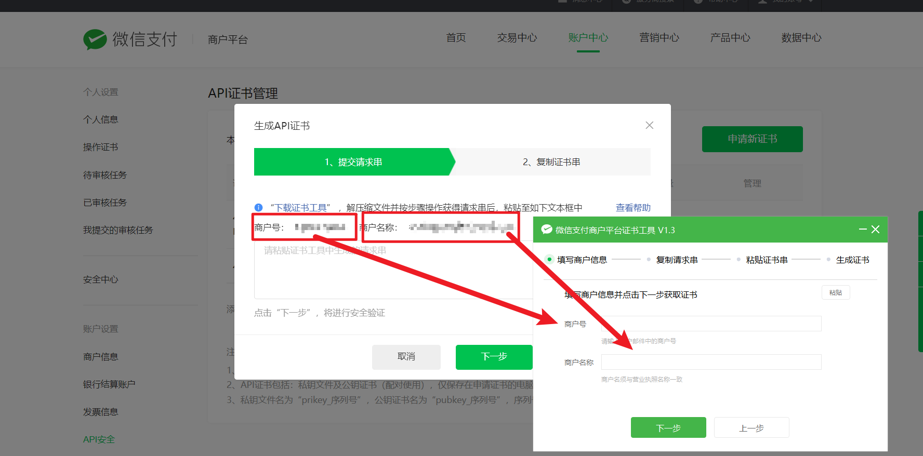Viewport: 923px width, 456px height.
Task: Minimize the 证书工具 V1.3 window
Action: pyautogui.click(x=863, y=229)
